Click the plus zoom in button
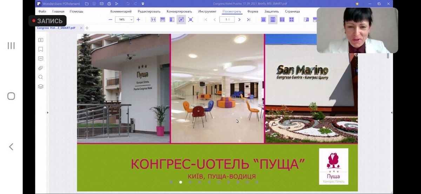Image resolution: width=421 pixels, height=194 pixels. coord(138,20)
